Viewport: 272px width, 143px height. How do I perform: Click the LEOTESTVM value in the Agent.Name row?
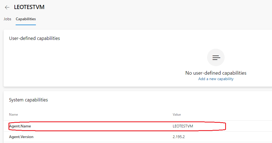click(183, 126)
